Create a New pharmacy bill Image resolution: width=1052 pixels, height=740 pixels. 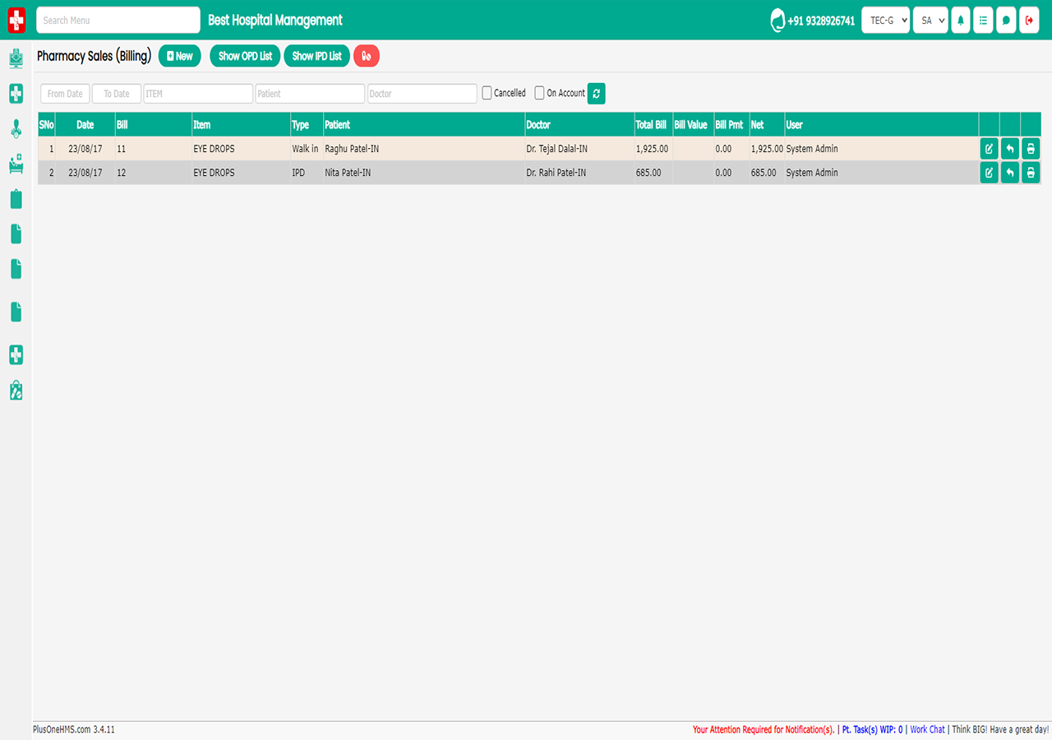[179, 56]
